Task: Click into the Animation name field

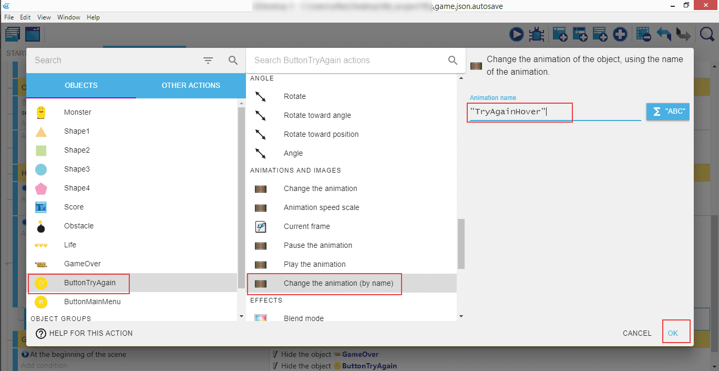Action: [554, 112]
